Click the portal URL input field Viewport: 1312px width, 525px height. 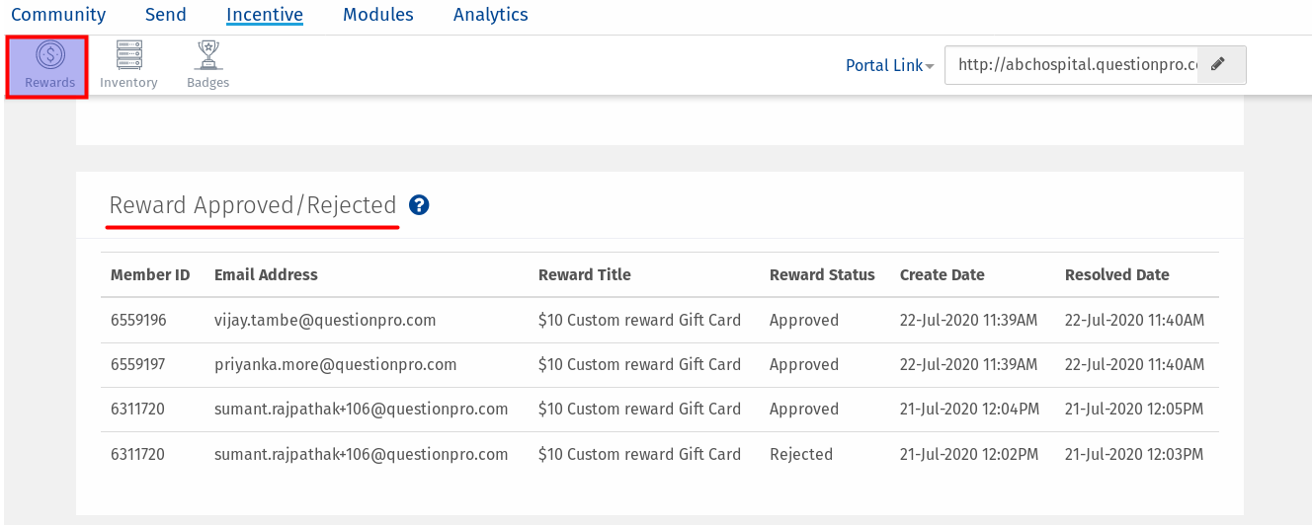(x=1072, y=65)
